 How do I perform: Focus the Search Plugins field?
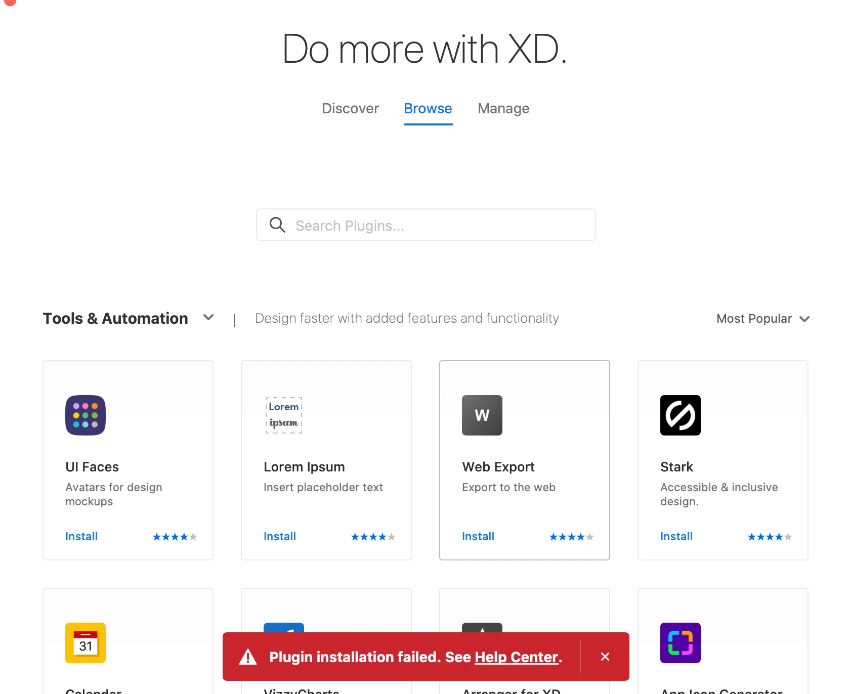click(426, 225)
